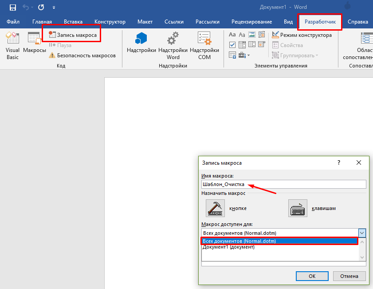Click the Имя макроса text field
Image resolution: width=373 pixels, height=289 pixels.
click(283, 184)
